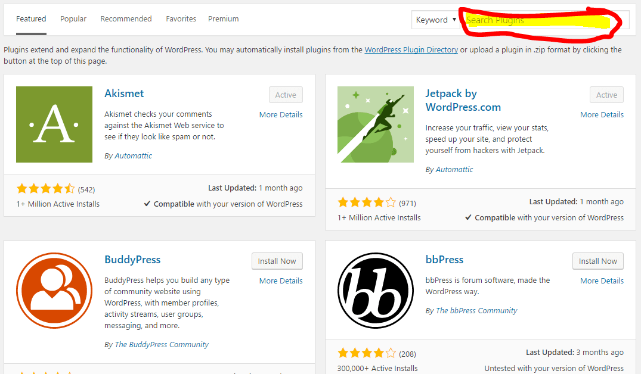The image size is (641, 374).
Task: Switch to the Featured tab
Action: (31, 19)
